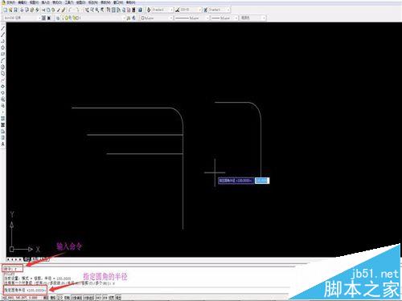The image size is (402, 301).
Task: Click the Model/Paper space status button
Action: coord(118,298)
